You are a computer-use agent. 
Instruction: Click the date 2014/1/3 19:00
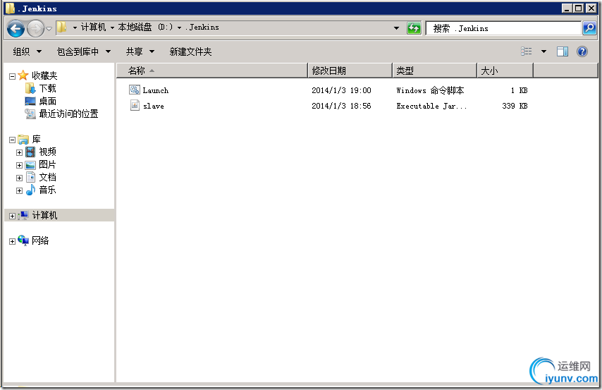(341, 90)
